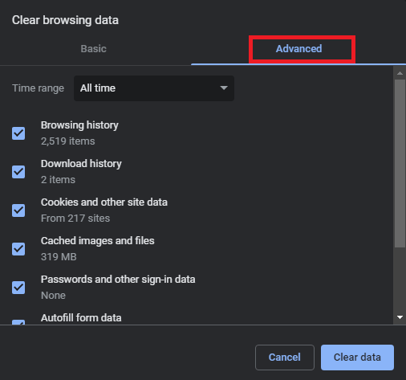Click the Time range dropdown arrow

point(224,88)
